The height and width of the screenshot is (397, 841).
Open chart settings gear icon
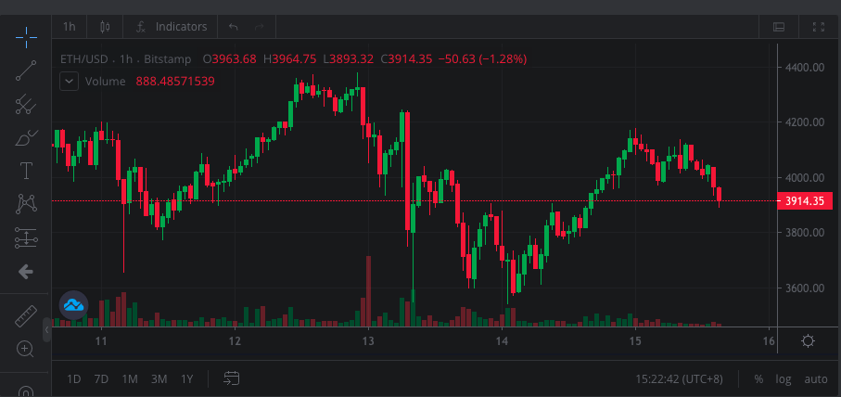(x=808, y=341)
